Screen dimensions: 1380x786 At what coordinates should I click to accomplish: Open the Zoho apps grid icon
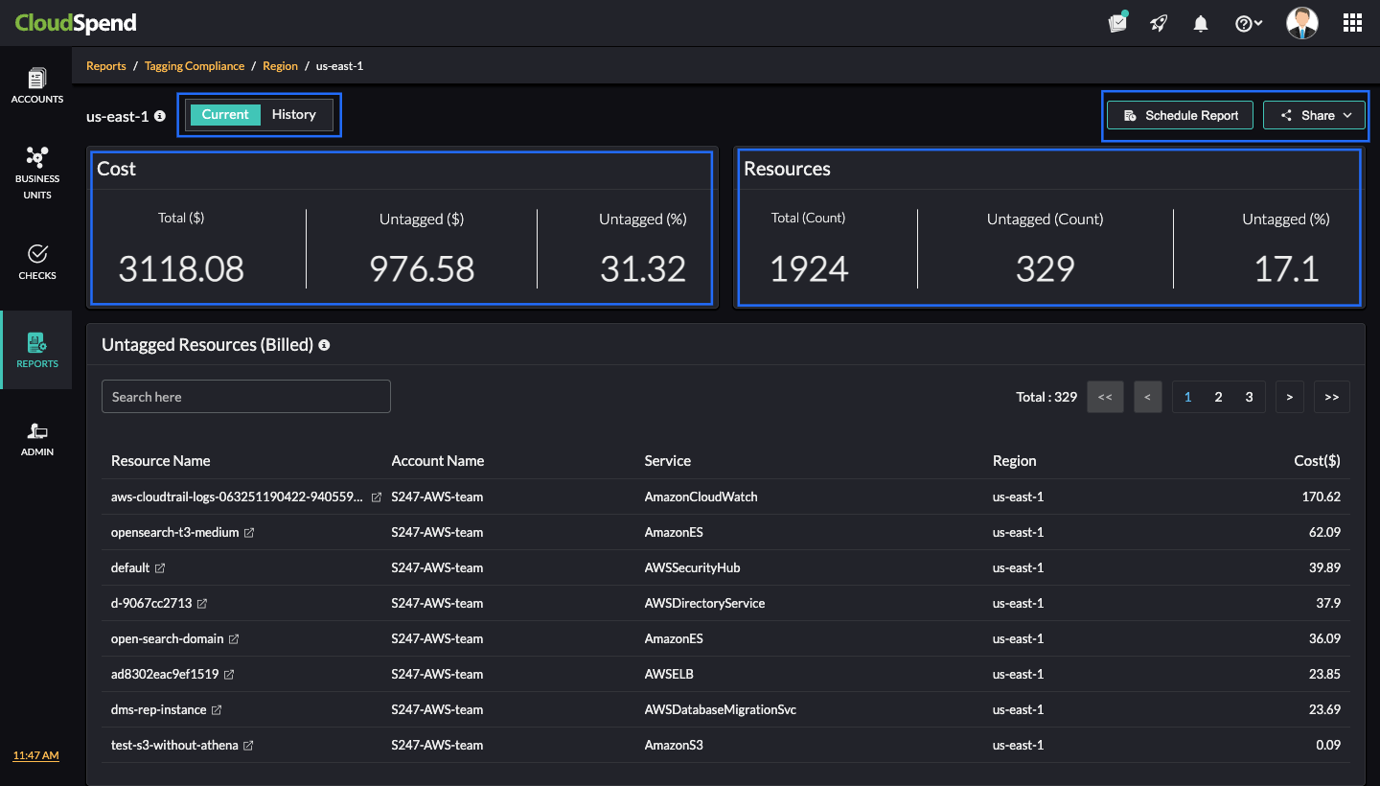click(x=1351, y=22)
